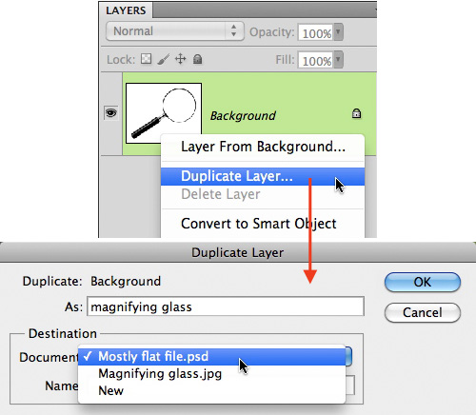Viewport: 476px width, 415px height.
Task: Click the lock all padlock icon
Action: 197,59
